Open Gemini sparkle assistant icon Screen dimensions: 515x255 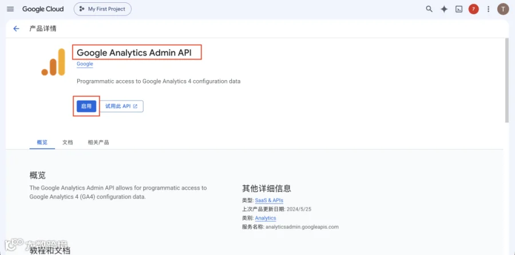tap(444, 9)
